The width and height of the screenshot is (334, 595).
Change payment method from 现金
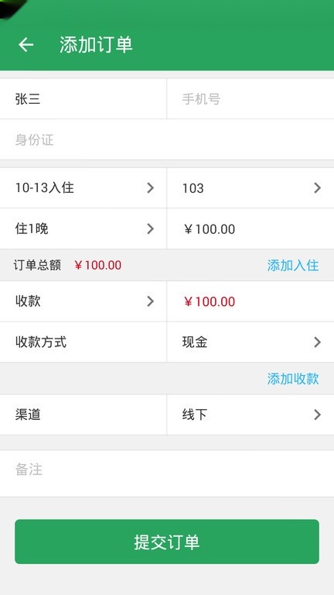tap(250, 342)
